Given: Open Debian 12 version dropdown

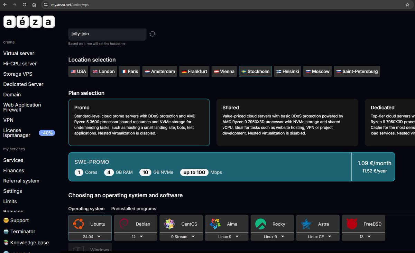Looking at the screenshot, I should pos(136,236).
